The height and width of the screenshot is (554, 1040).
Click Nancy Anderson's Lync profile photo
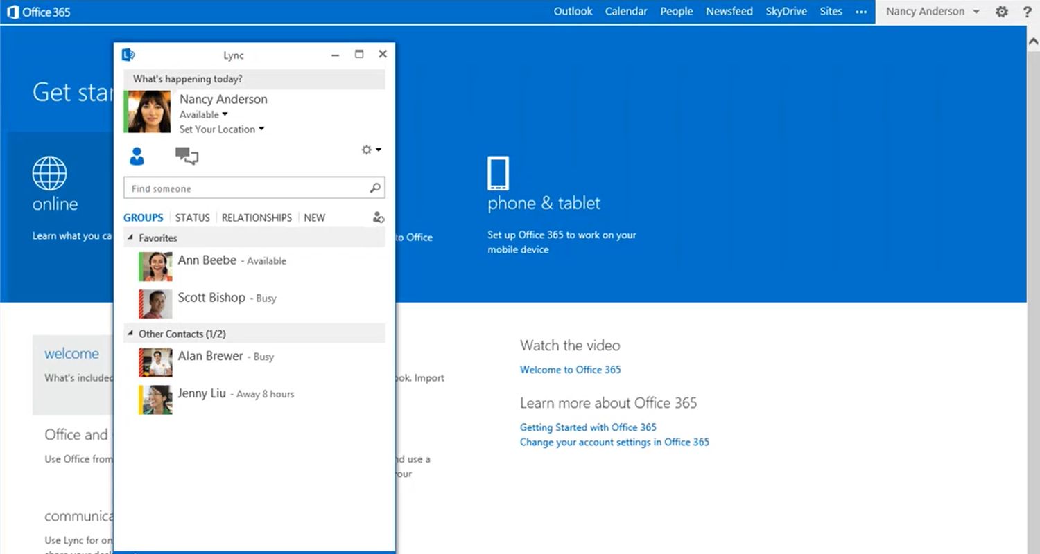tap(147, 111)
